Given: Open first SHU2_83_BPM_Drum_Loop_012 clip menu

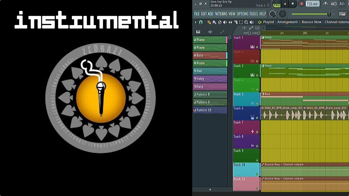Looking at the screenshot, I should pyautogui.click(x=263, y=108).
